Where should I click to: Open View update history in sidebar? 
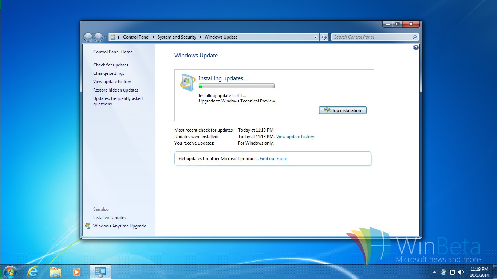point(112,82)
